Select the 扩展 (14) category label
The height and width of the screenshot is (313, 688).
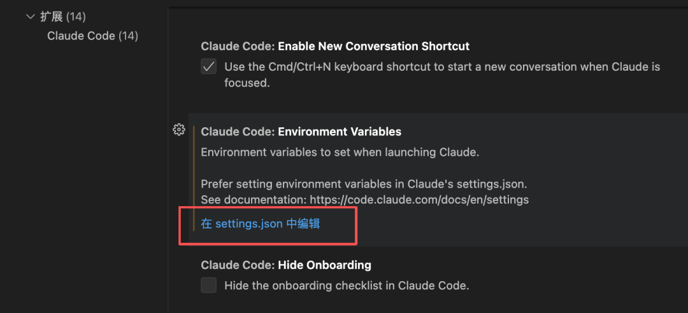[x=63, y=17]
